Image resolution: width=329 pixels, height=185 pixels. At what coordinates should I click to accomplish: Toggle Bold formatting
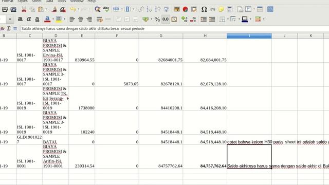coord(20,20)
